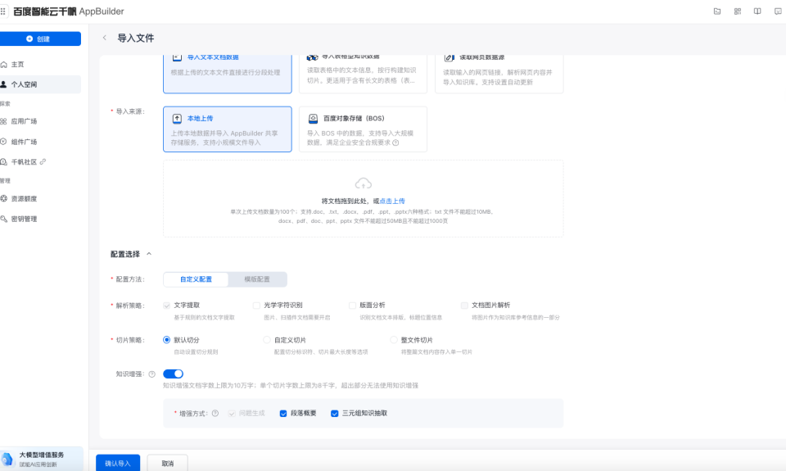Screen dimensions: 786x471
Task: Click external link icon next to 千帆社区
Action: click(43, 161)
